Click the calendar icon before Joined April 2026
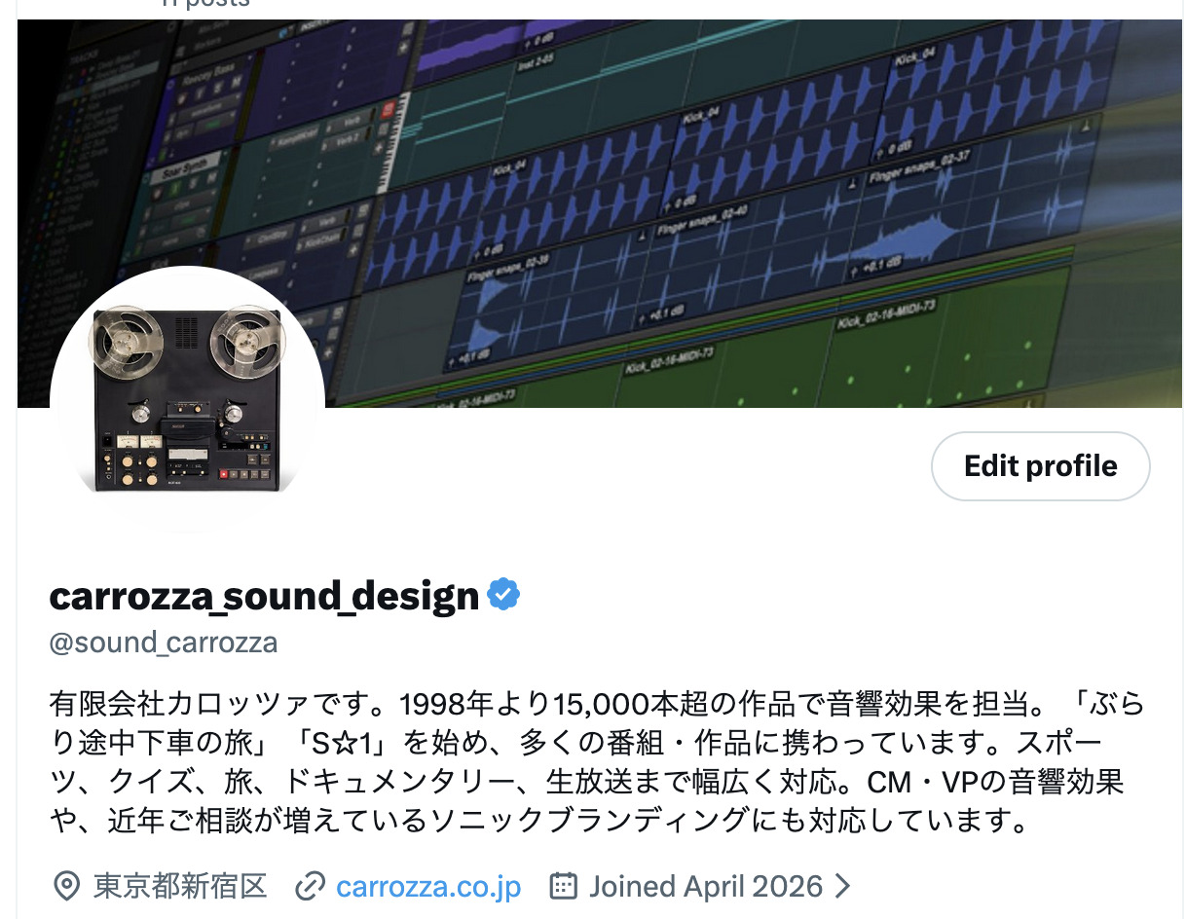Screen dimensions: 1186x919 coord(563,886)
